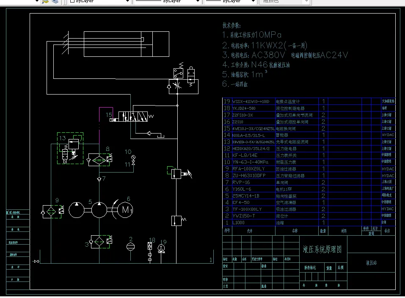
Task: Select the level gauge symbol under label 2
Action: click(x=130, y=247)
